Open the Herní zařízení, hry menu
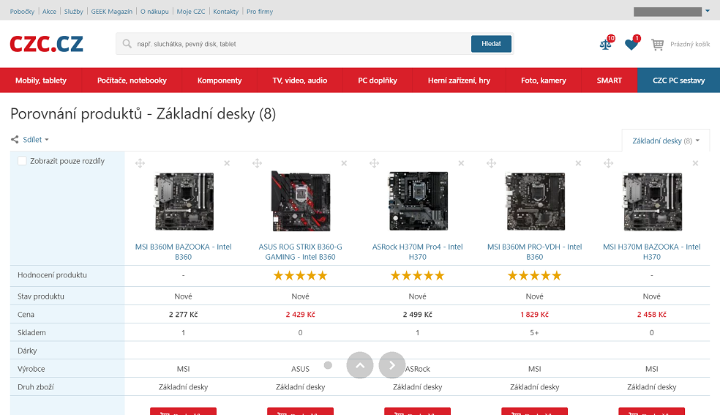This screenshot has height=415, width=720. click(x=460, y=81)
